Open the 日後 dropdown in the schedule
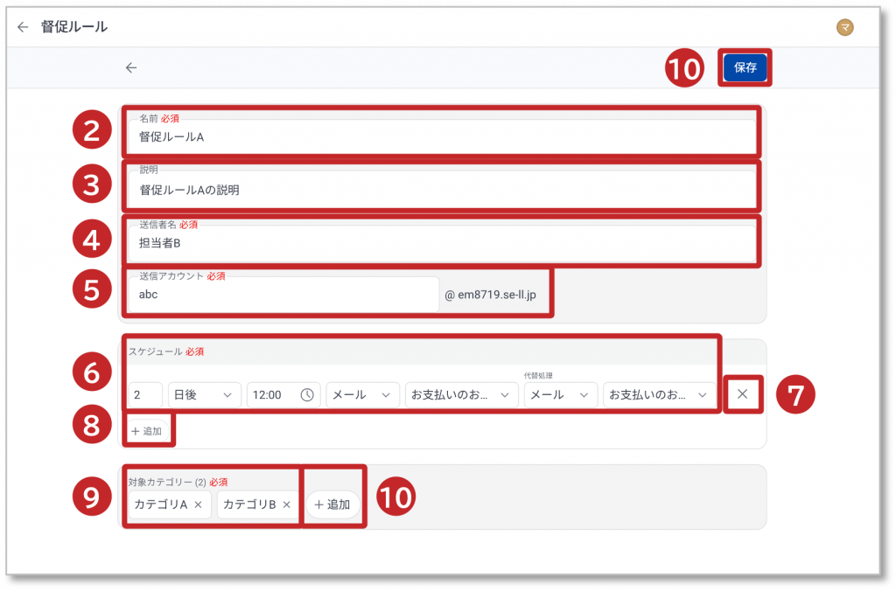896x591 pixels. (204, 395)
